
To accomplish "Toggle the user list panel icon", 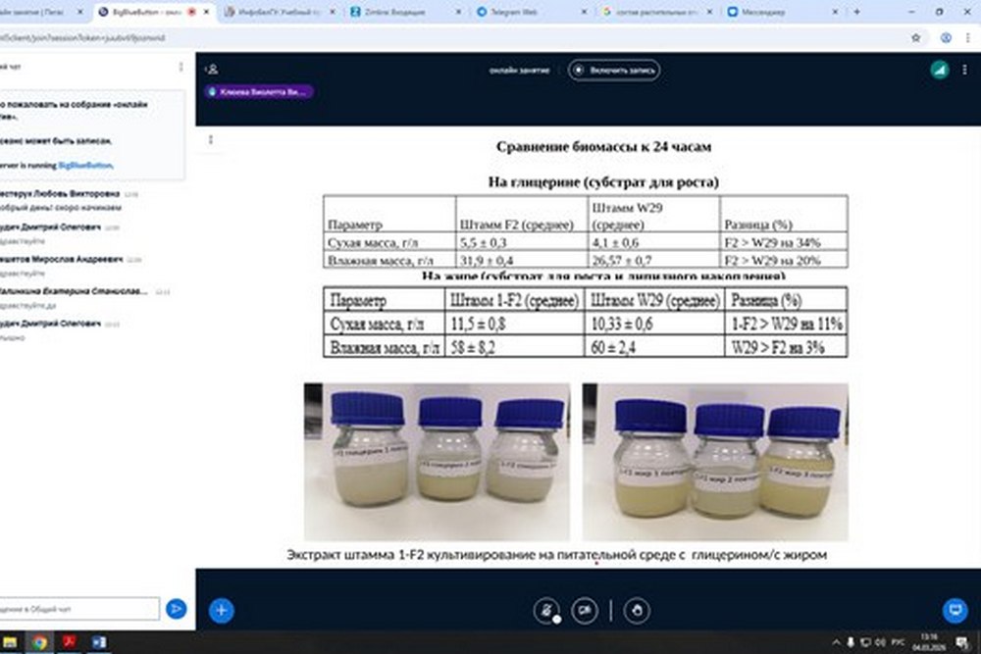I will click(212, 70).
